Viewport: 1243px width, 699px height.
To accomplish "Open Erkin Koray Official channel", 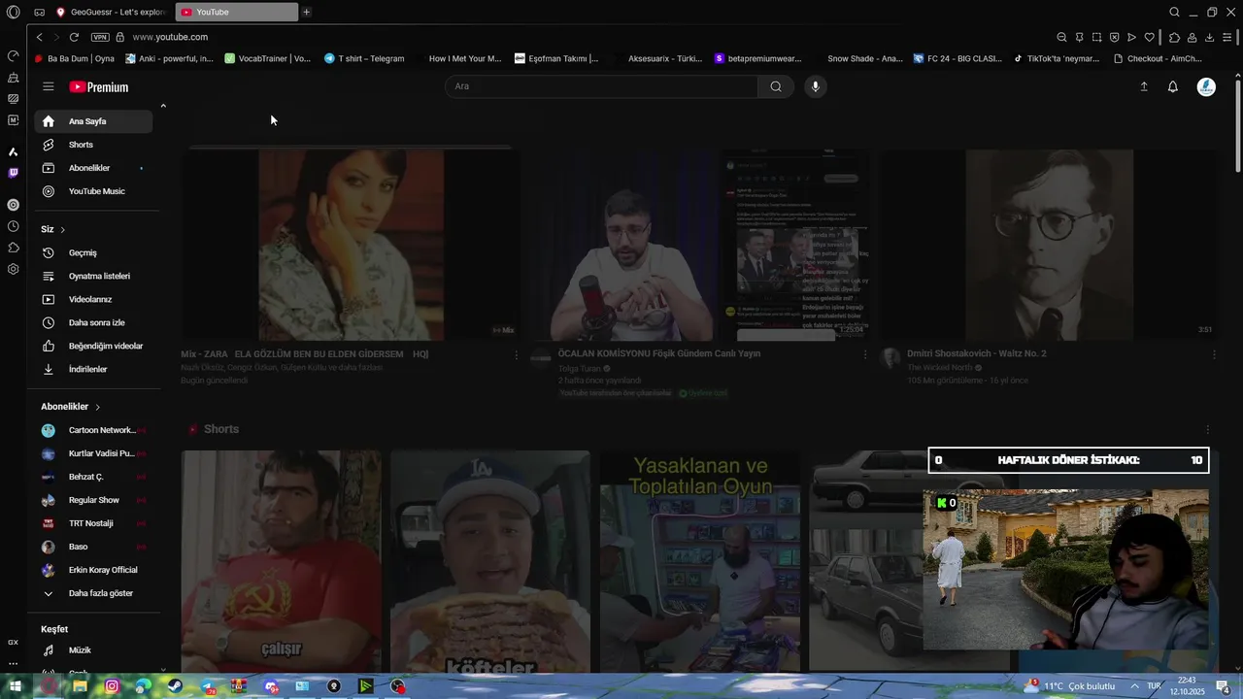I will (x=93, y=570).
